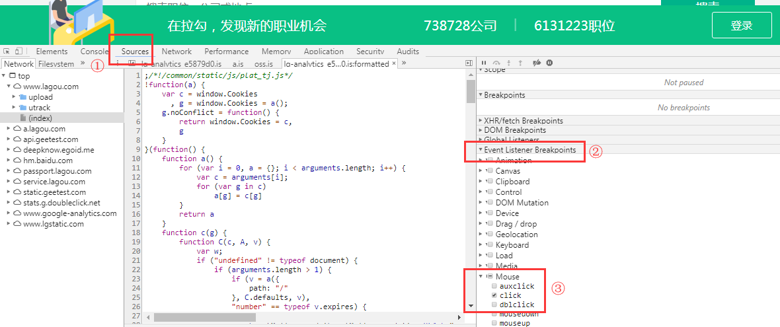Close the lg-analytics formatted file tab

tap(394, 63)
